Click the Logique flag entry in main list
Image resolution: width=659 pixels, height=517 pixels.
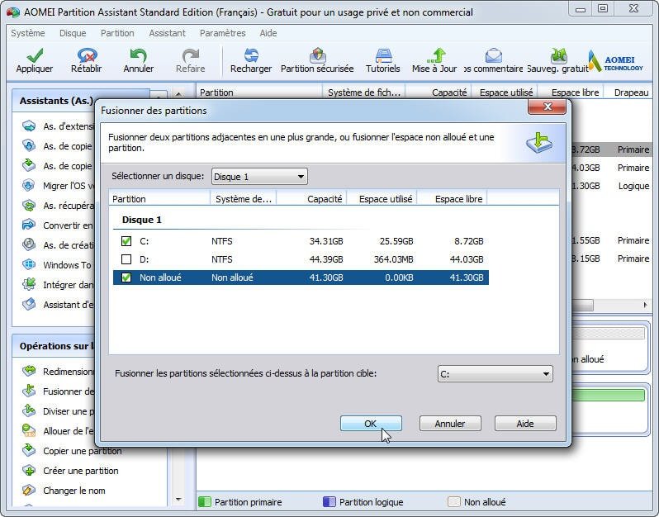point(633,186)
